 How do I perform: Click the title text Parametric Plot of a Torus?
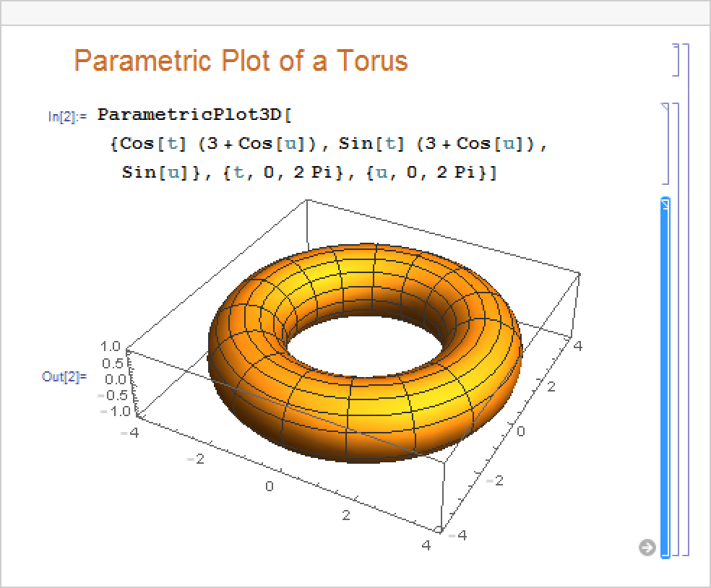click(241, 61)
